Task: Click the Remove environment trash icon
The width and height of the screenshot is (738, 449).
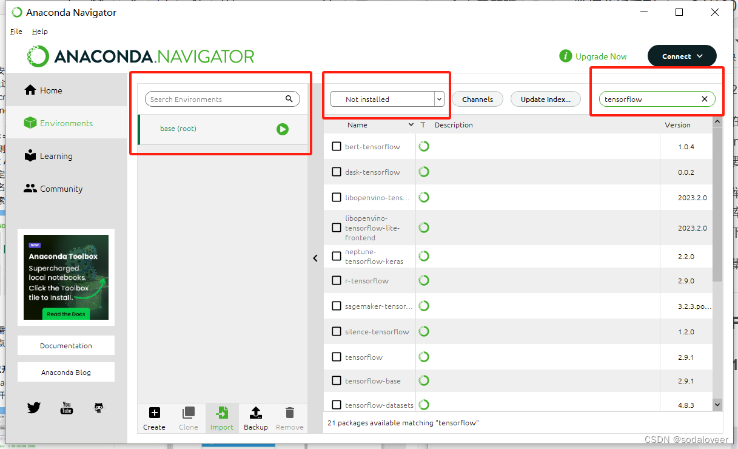Action: click(290, 413)
